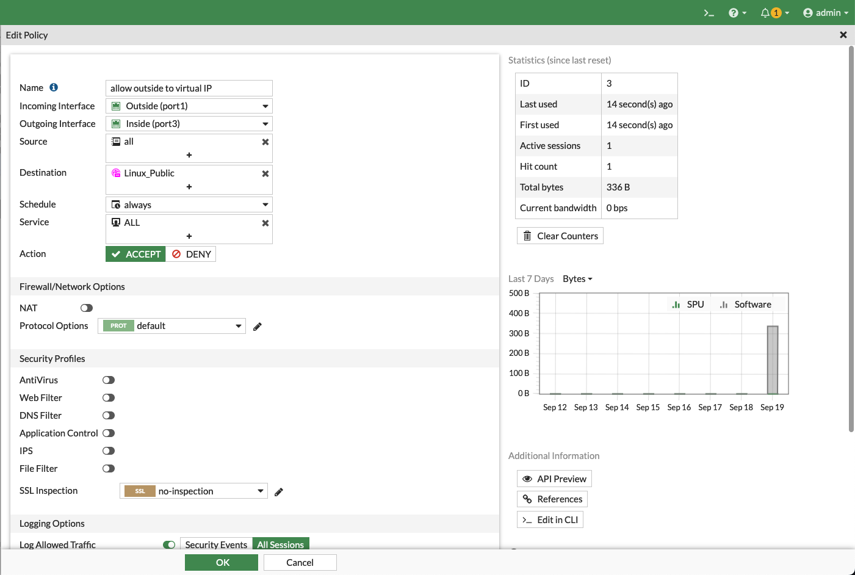Enable the NAT toggle
The height and width of the screenshot is (575, 855).
click(x=87, y=308)
